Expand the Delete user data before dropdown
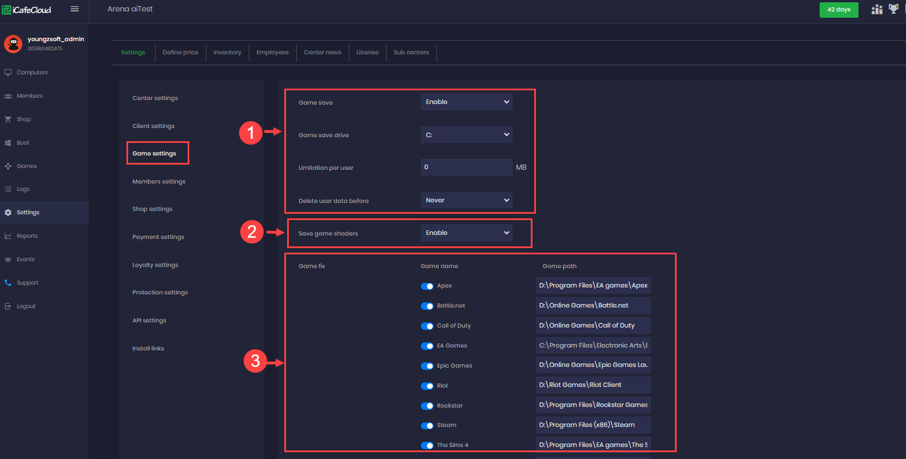906x459 pixels. click(x=466, y=201)
